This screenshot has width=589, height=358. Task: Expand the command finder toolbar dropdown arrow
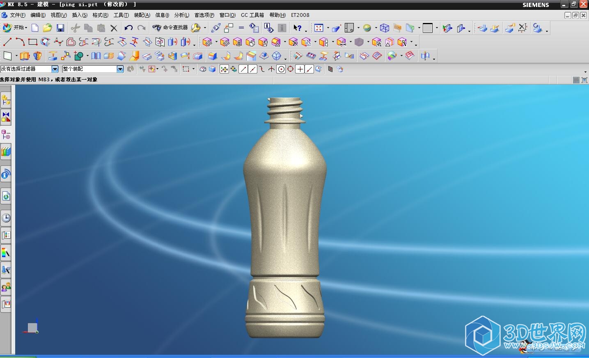click(205, 28)
